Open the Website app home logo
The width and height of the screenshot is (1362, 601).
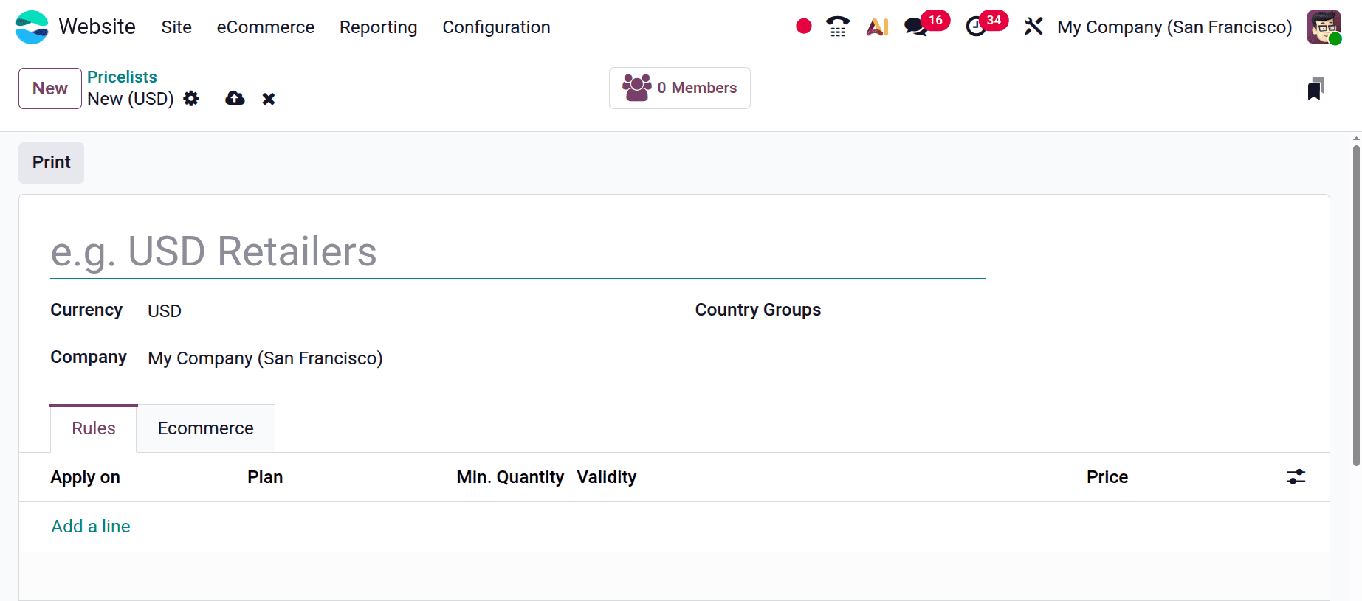click(x=32, y=27)
